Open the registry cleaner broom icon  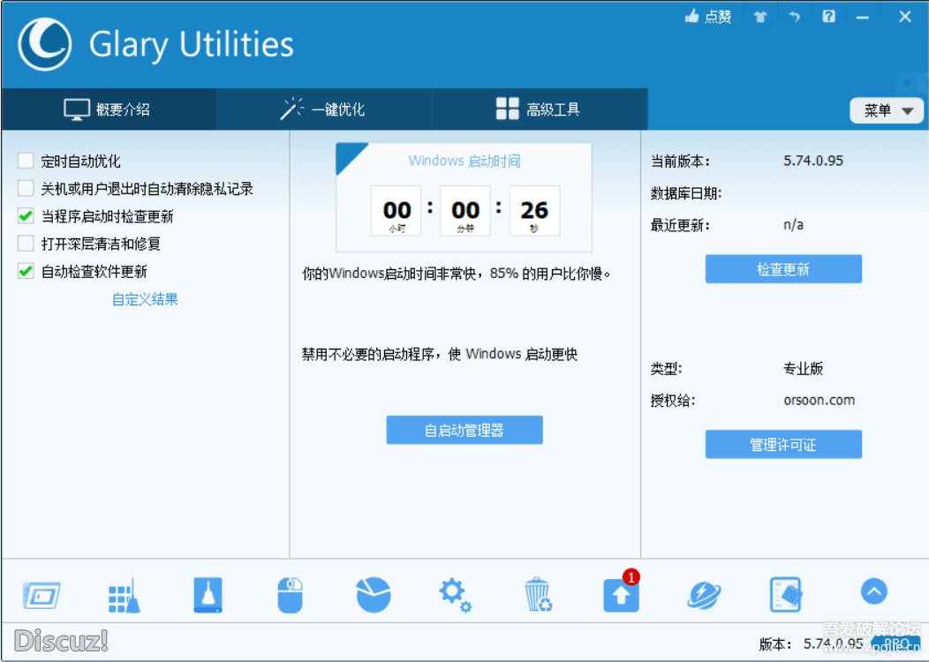125,596
